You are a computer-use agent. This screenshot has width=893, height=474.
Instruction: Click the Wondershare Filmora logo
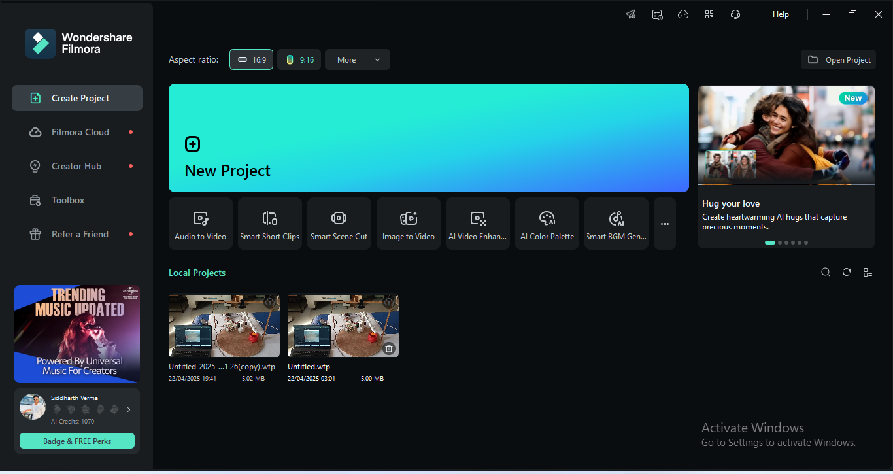(78, 43)
